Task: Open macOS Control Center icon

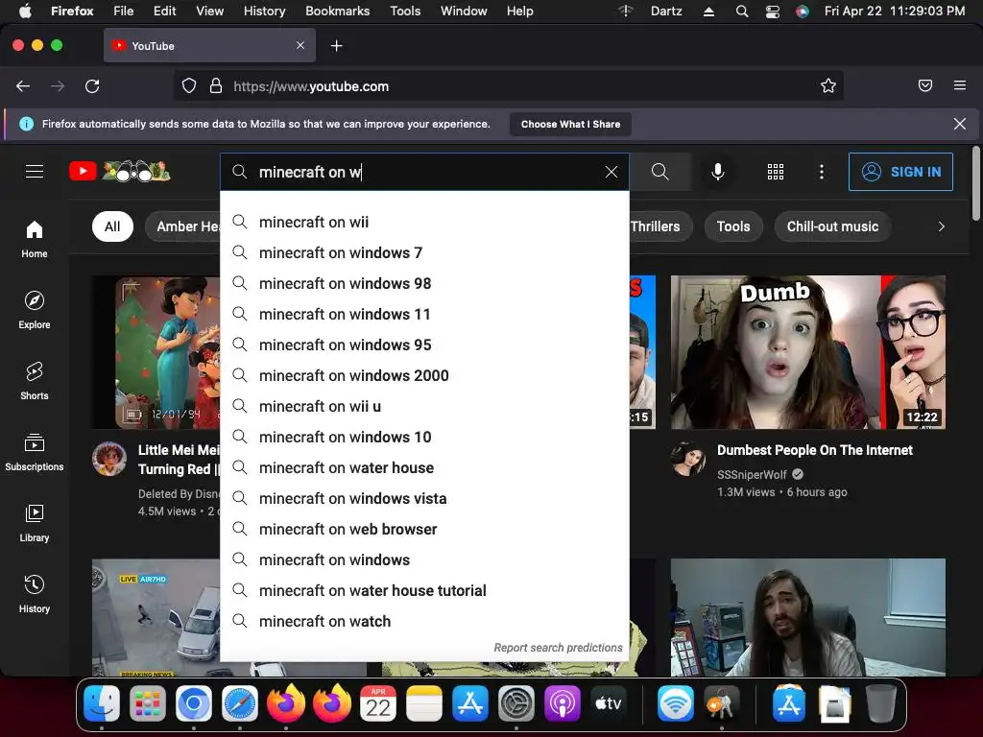Action: [x=773, y=12]
